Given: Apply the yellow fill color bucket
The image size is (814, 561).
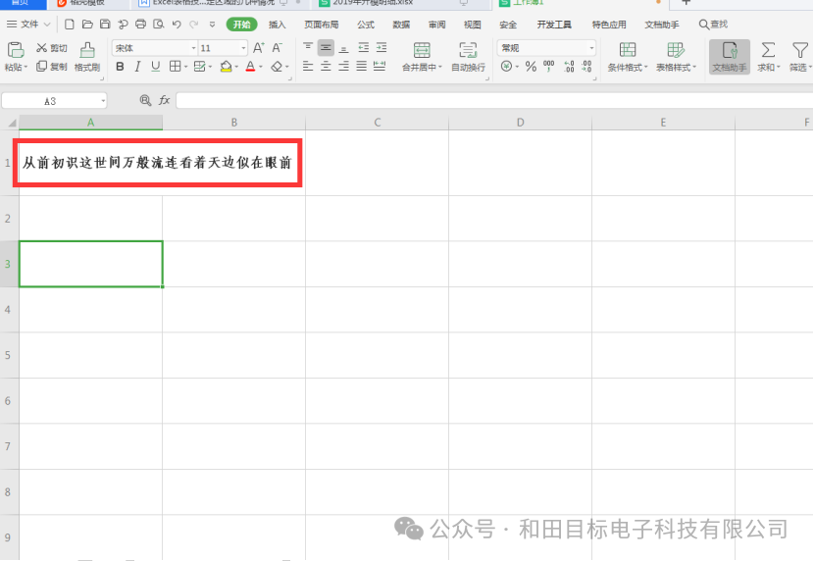Looking at the screenshot, I should [226, 67].
